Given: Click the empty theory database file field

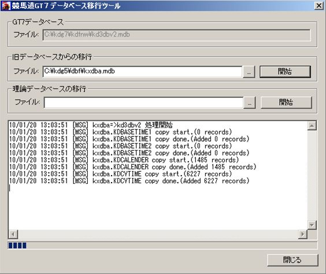Looking at the screenshot, I should click(x=143, y=102).
